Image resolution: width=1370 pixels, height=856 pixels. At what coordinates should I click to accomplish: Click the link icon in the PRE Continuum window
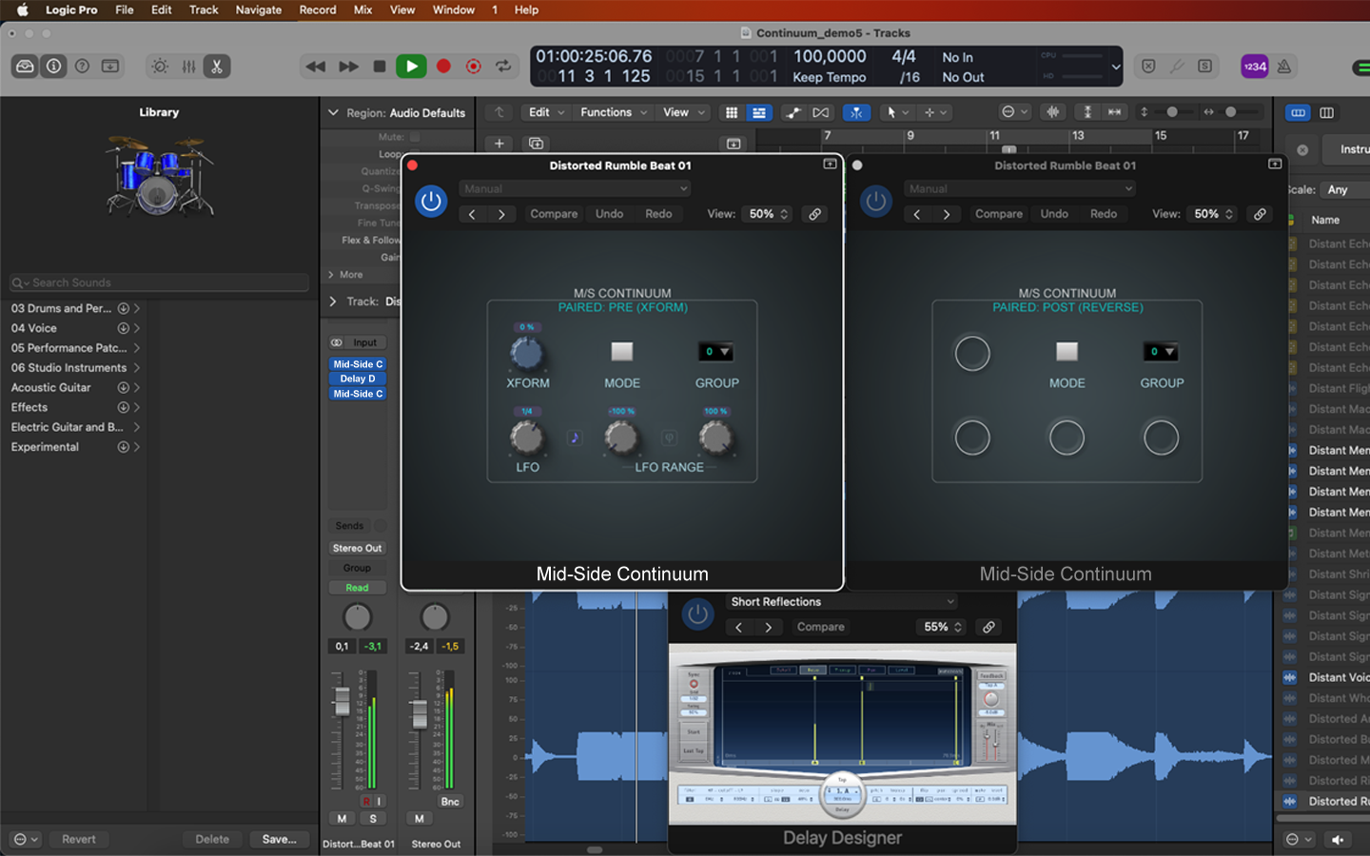[x=815, y=214]
